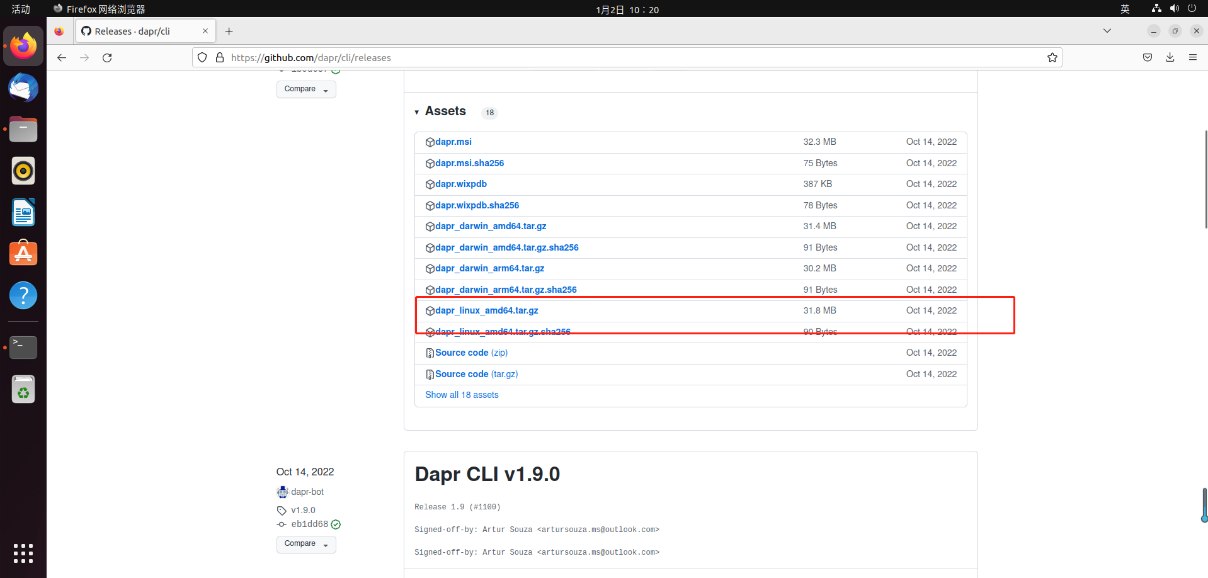
Task: Download Source code (tar.gz)
Action: 477,374
